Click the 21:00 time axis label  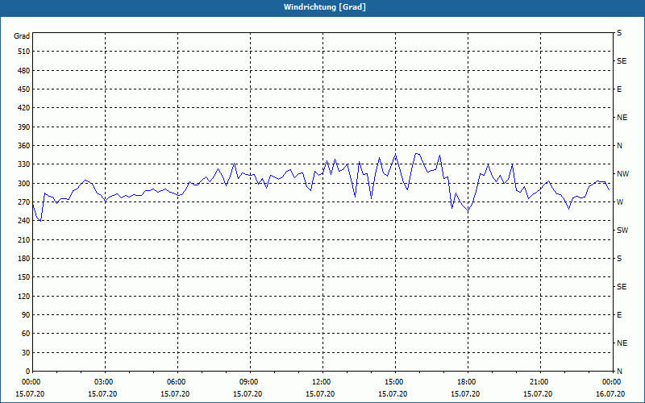click(540, 382)
